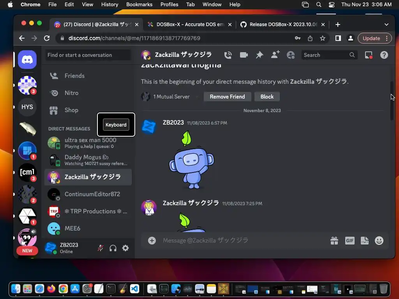This screenshot has width=399, height=299.
Task: Open TRP Productions conversation
Action: tap(88, 211)
